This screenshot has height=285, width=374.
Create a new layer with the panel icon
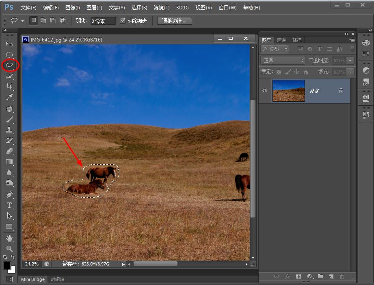331,276
